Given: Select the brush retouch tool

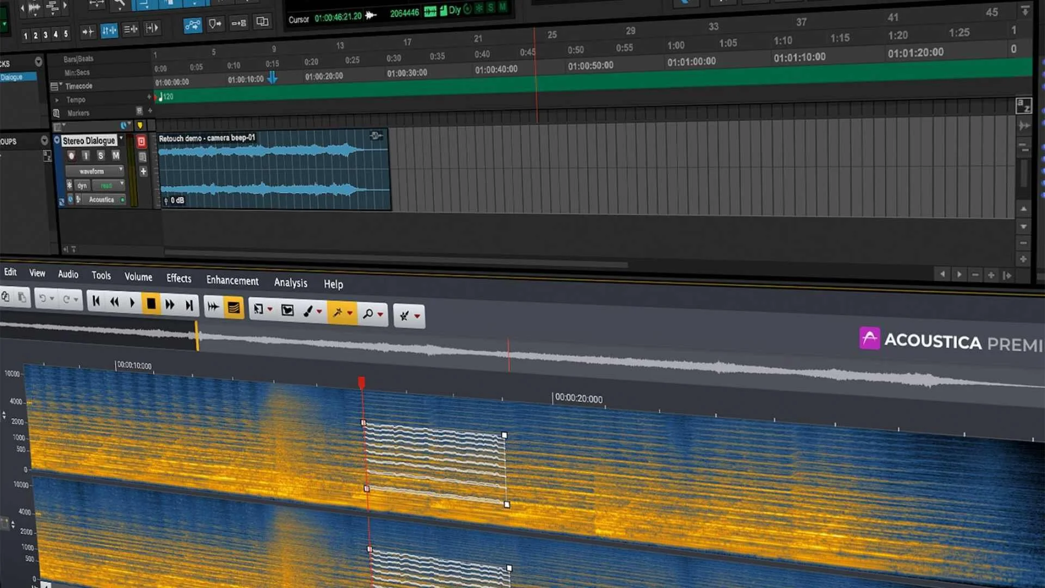Looking at the screenshot, I should pos(309,311).
